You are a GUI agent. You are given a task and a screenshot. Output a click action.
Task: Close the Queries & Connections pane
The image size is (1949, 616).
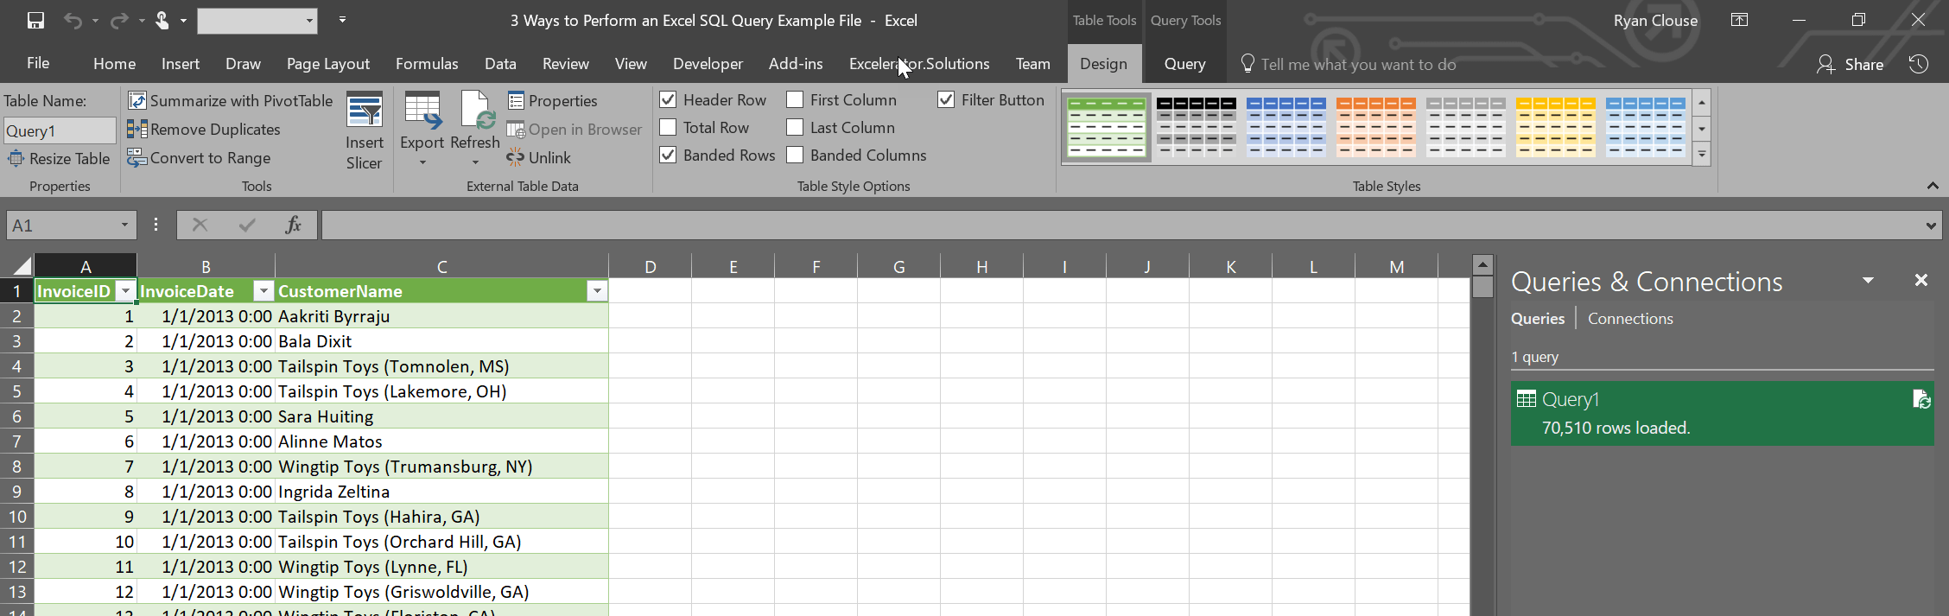click(1921, 280)
